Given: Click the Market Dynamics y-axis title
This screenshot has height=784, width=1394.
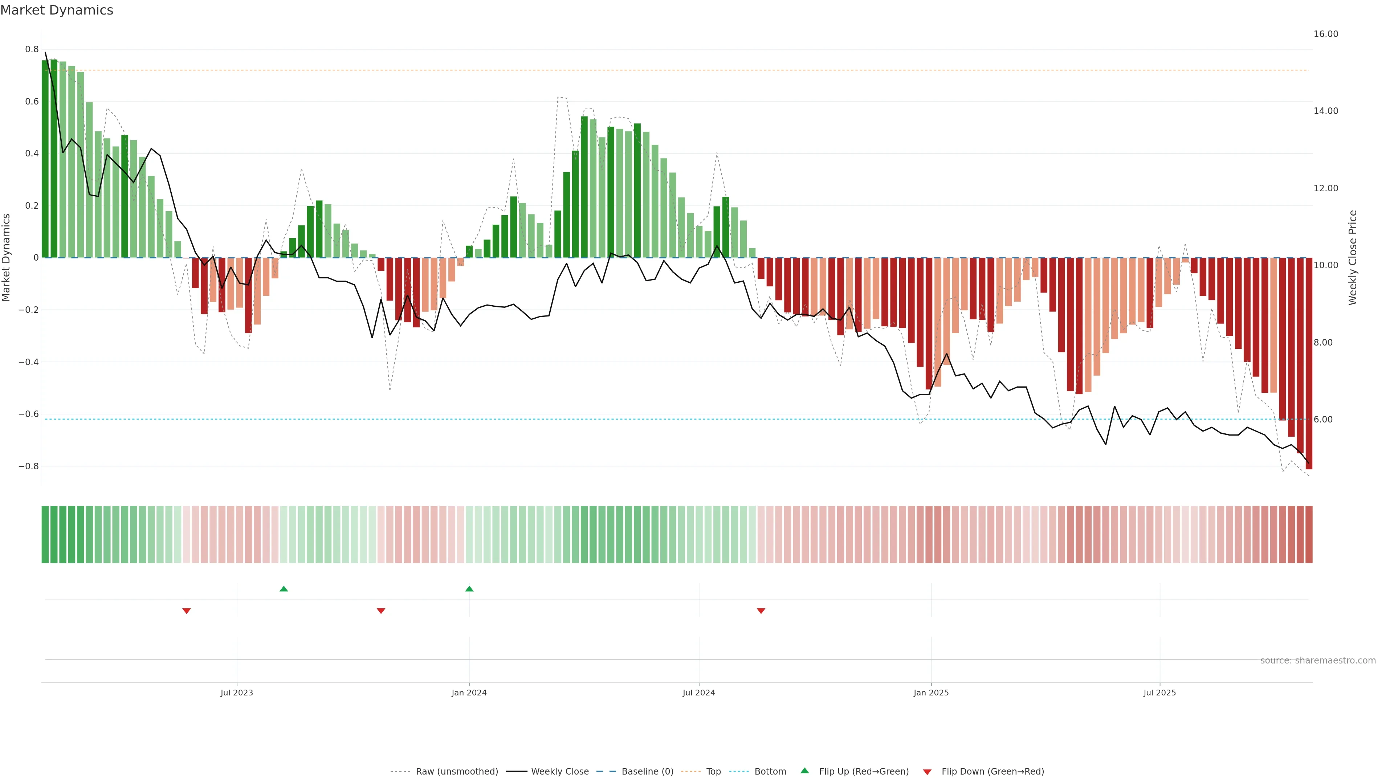Looking at the screenshot, I should click(x=7, y=258).
